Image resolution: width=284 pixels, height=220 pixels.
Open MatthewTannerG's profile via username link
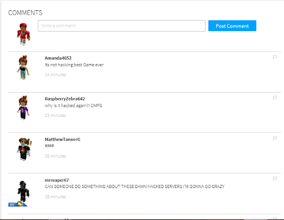[x=63, y=140]
